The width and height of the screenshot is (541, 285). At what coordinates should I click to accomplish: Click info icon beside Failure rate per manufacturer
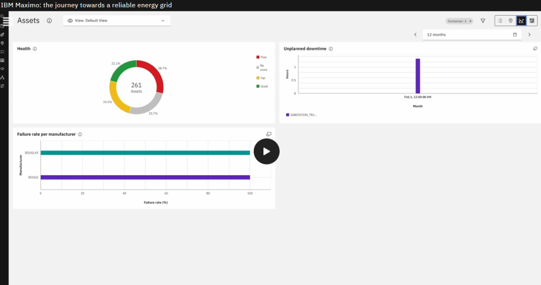pyautogui.click(x=79, y=134)
